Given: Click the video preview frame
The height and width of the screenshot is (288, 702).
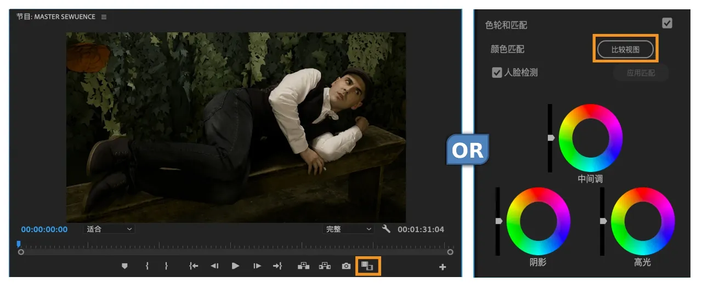Looking at the screenshot, I should pos(236,127).
